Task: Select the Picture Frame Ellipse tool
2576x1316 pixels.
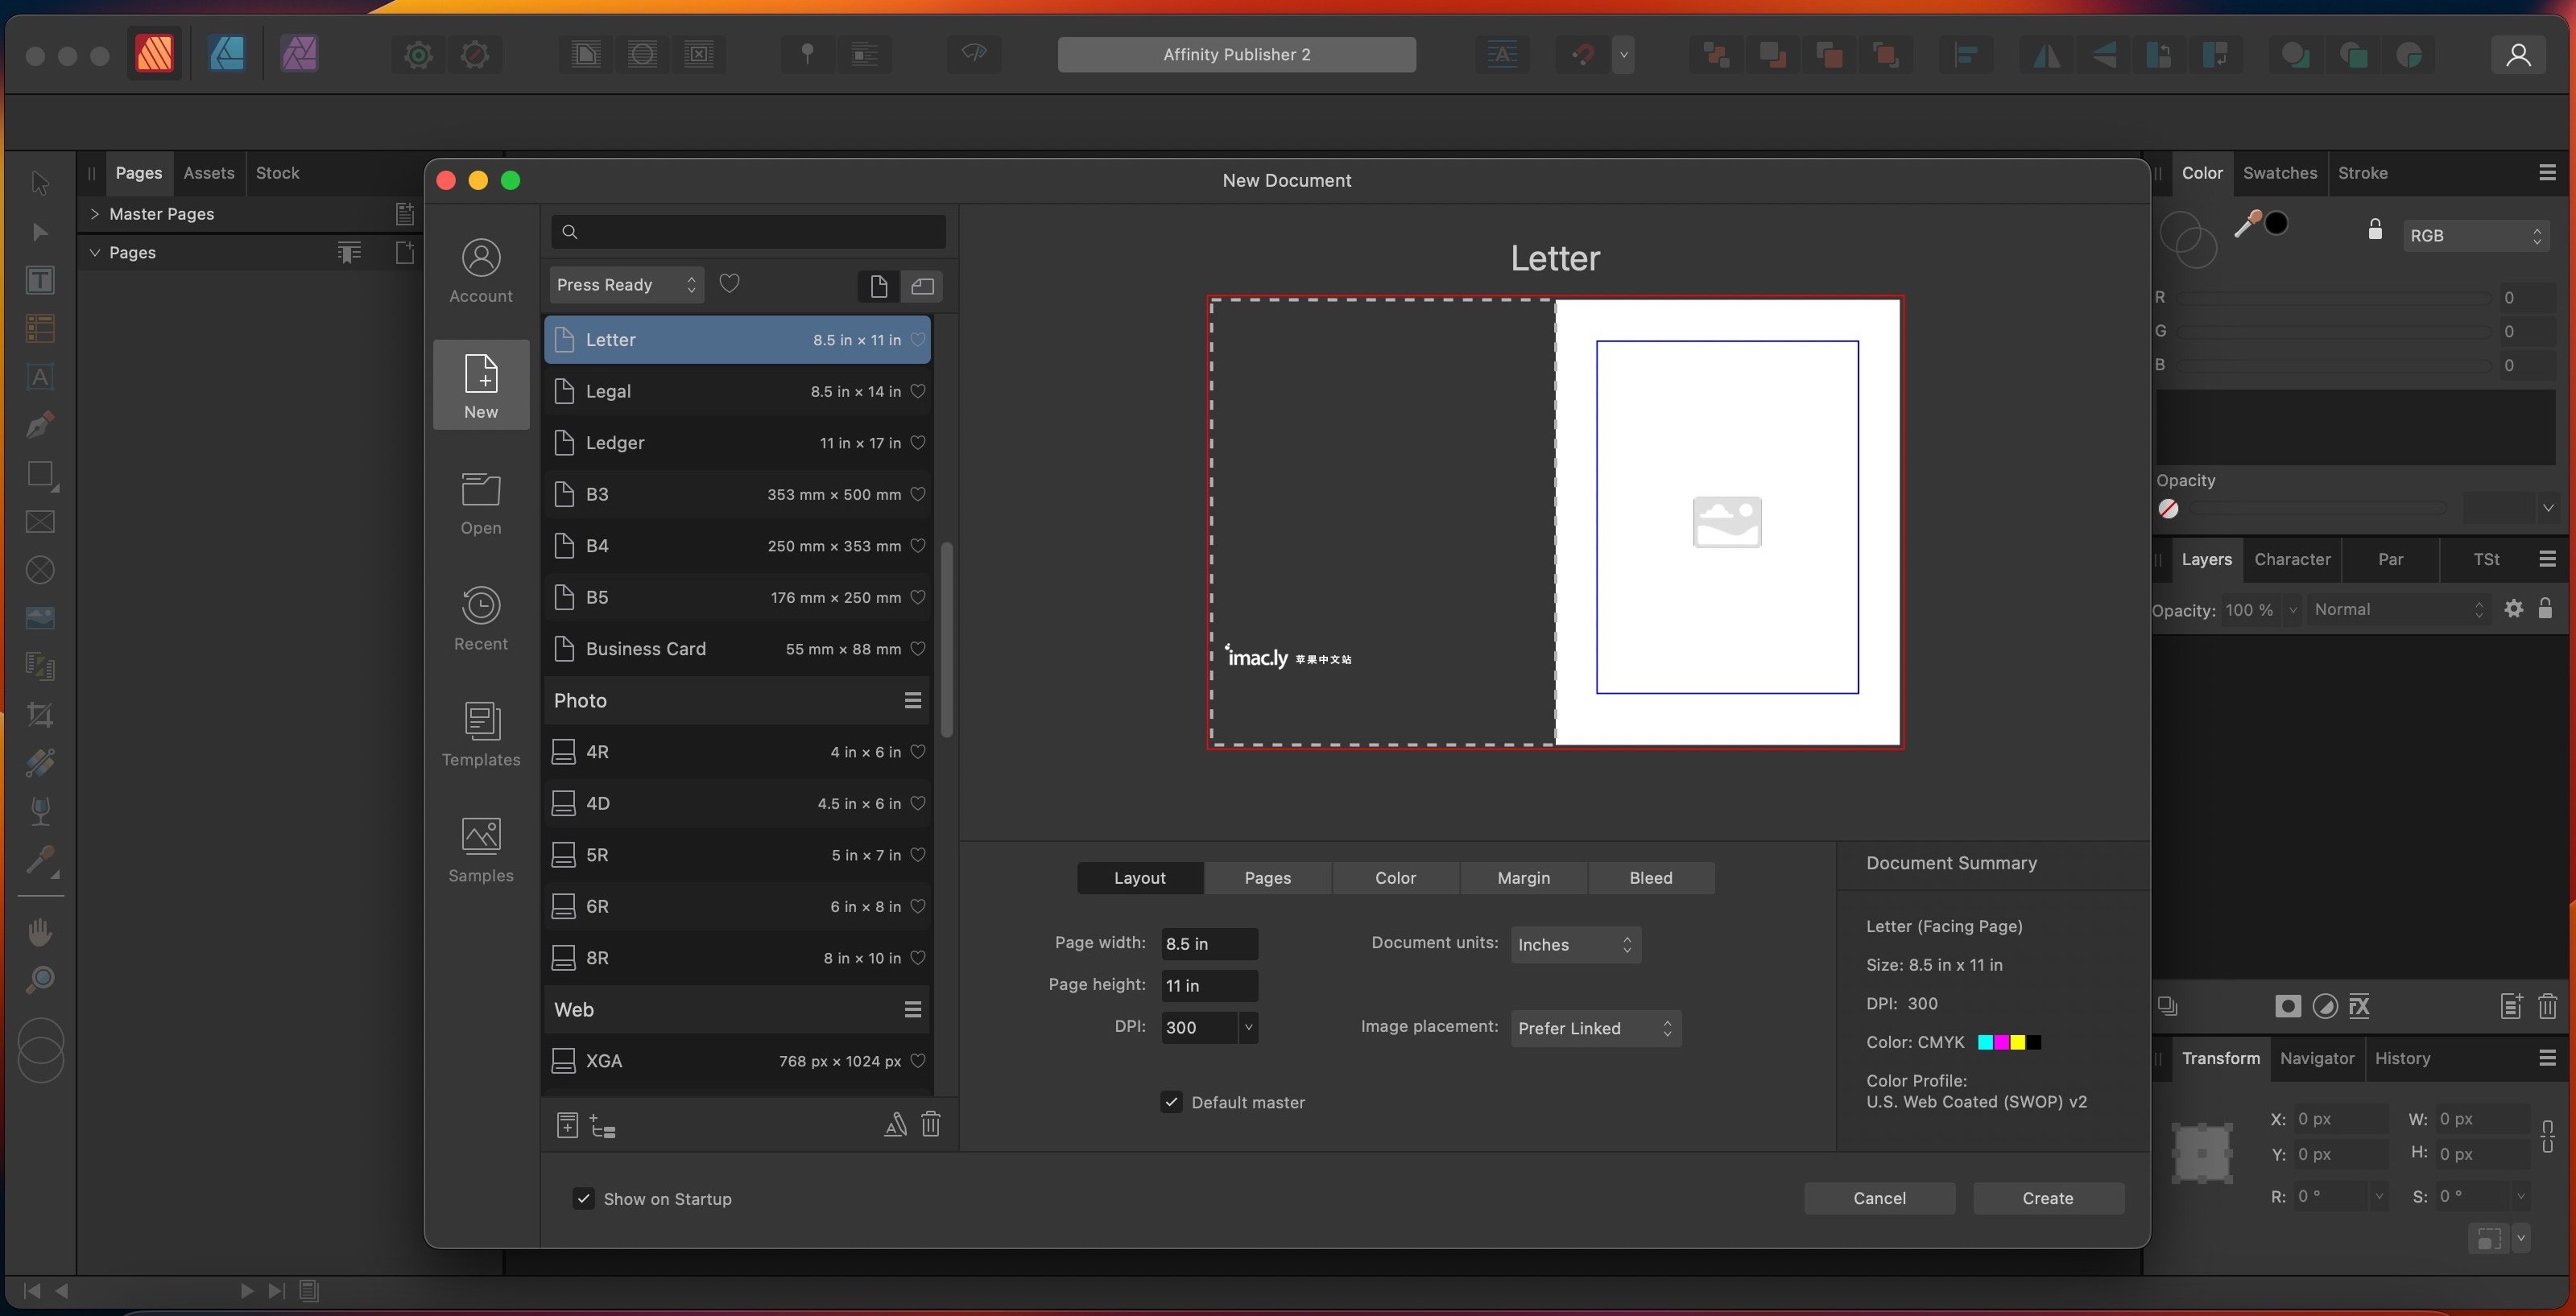Action: point(40,570)
